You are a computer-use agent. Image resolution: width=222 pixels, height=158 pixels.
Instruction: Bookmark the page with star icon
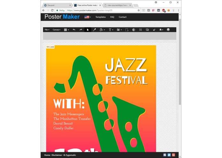pos(139,10)
